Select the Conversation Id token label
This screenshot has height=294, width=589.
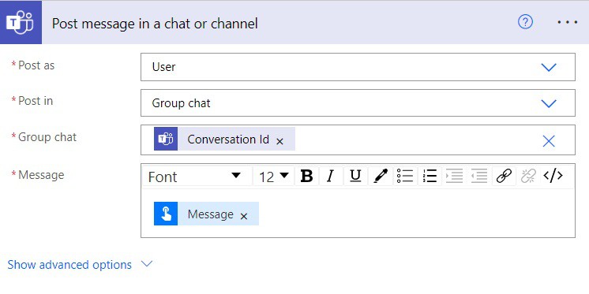click(x=228, y=140)
